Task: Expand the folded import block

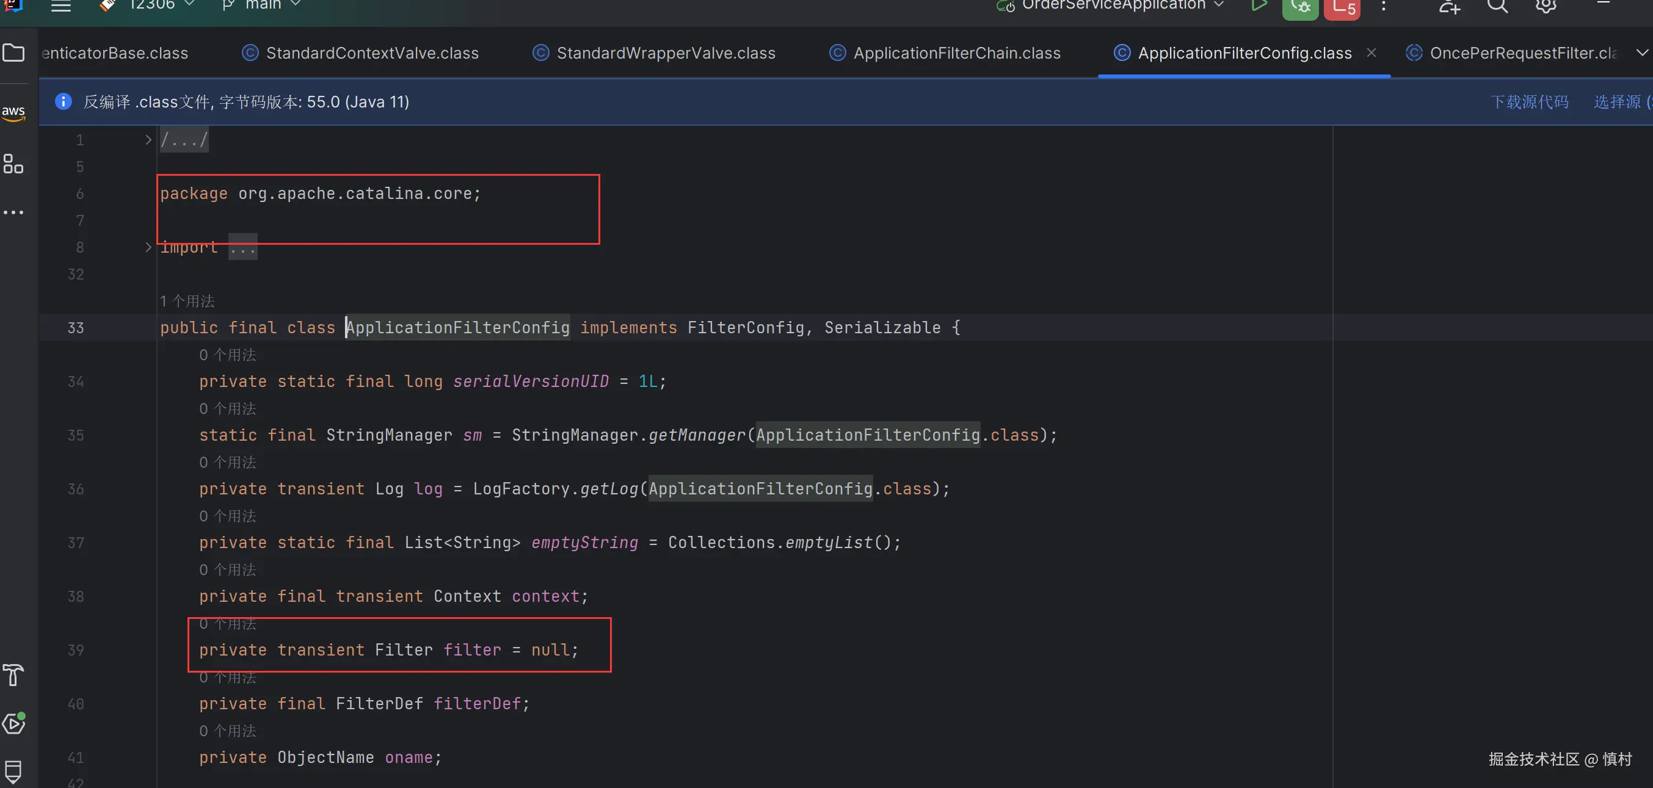Action: point(148,247)
